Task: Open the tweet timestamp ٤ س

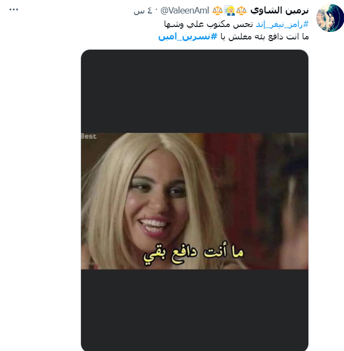Action: click(143, 10)
